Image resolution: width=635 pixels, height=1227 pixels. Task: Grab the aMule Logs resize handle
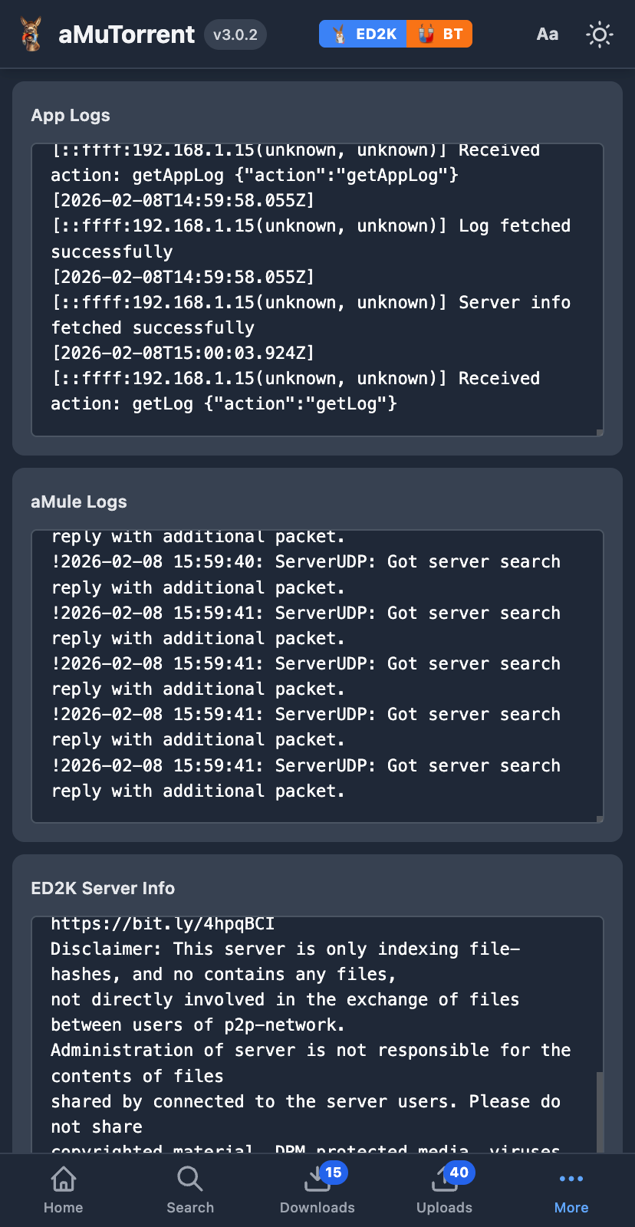point(600,819)
